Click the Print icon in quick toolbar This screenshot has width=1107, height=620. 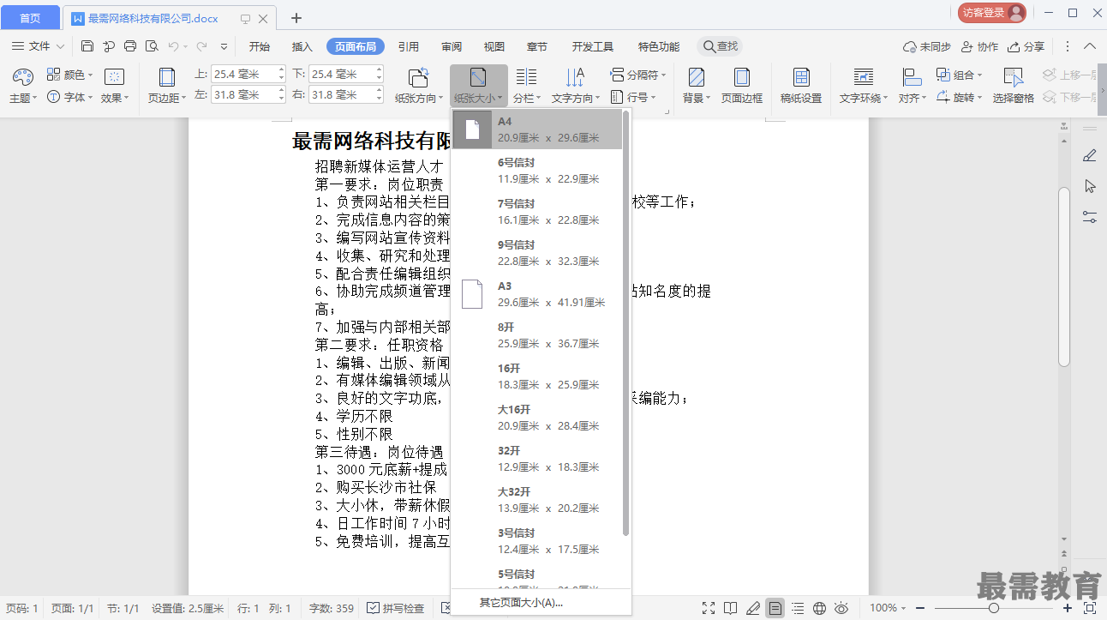pyautogui.click(x=130, y=46)
